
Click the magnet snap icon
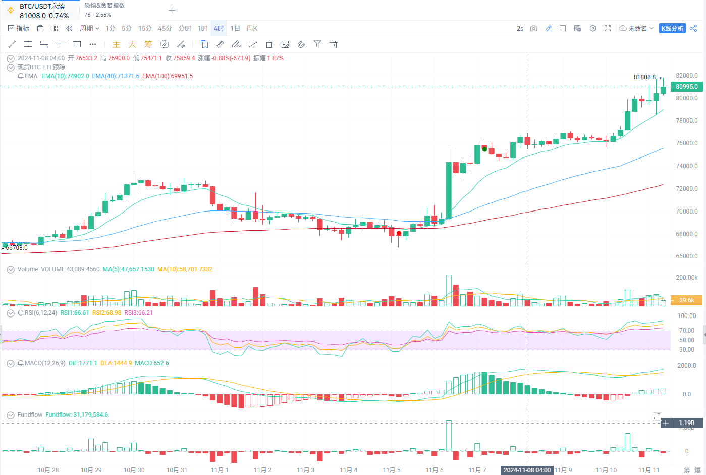301,44
